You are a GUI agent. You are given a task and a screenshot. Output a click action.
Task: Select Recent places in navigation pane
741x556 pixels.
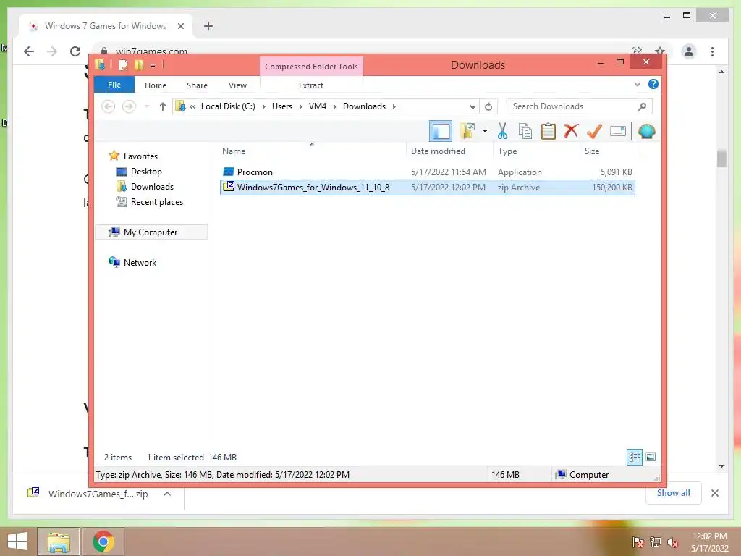coord(156,202)
